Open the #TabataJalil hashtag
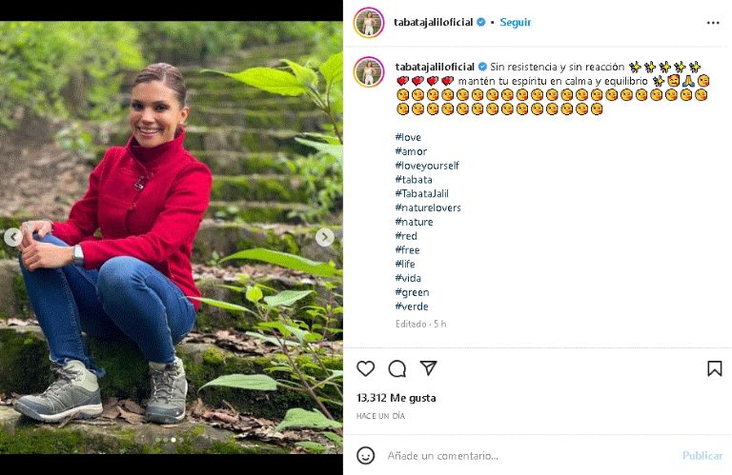The width and height of the screenshot is (732, 475). point(421,193)
